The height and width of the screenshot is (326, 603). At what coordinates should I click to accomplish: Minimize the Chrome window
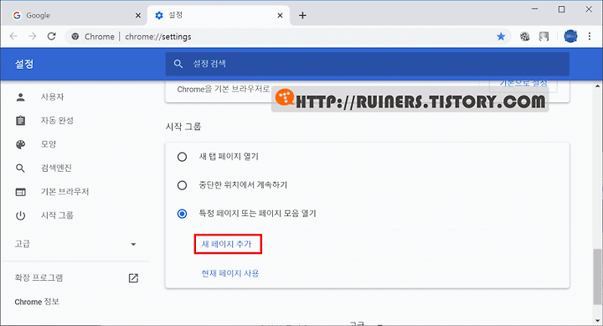coord(534,9)
